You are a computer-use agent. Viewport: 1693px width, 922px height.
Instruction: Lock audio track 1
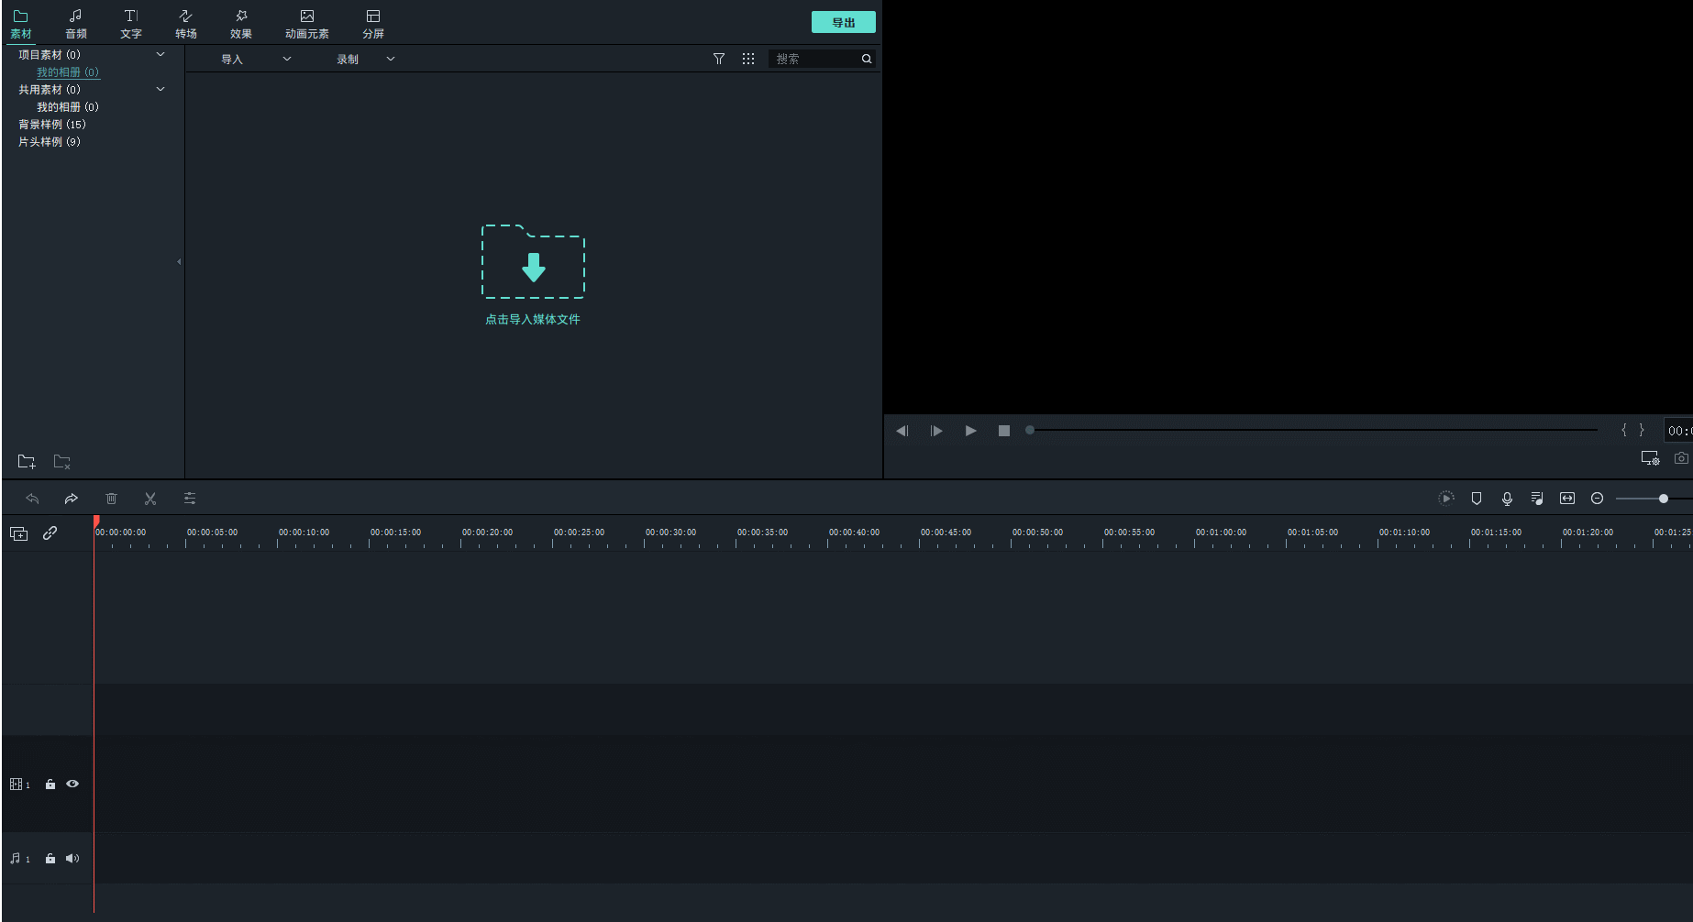[50, 859]
